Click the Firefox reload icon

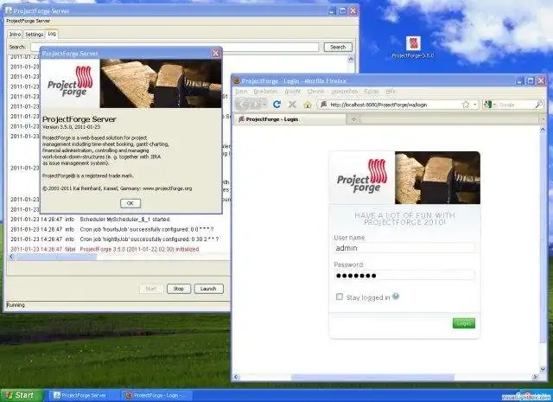click(x=276, y=105)
